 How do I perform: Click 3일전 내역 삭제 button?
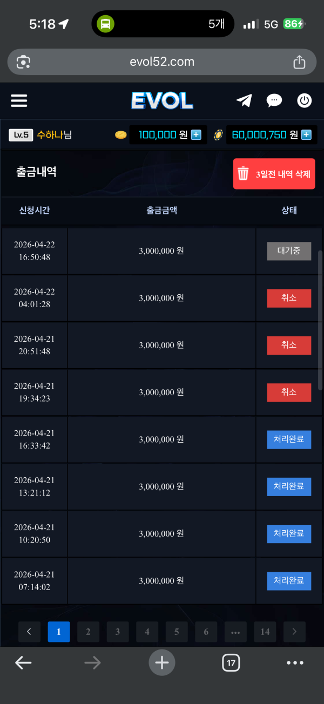[274, 174]
